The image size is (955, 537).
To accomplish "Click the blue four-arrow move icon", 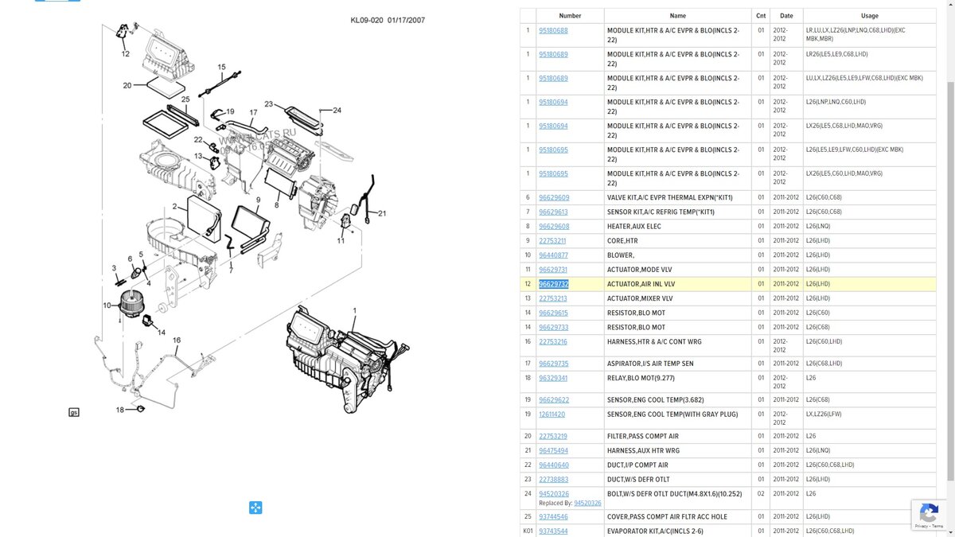I will [x=255, y=508].
